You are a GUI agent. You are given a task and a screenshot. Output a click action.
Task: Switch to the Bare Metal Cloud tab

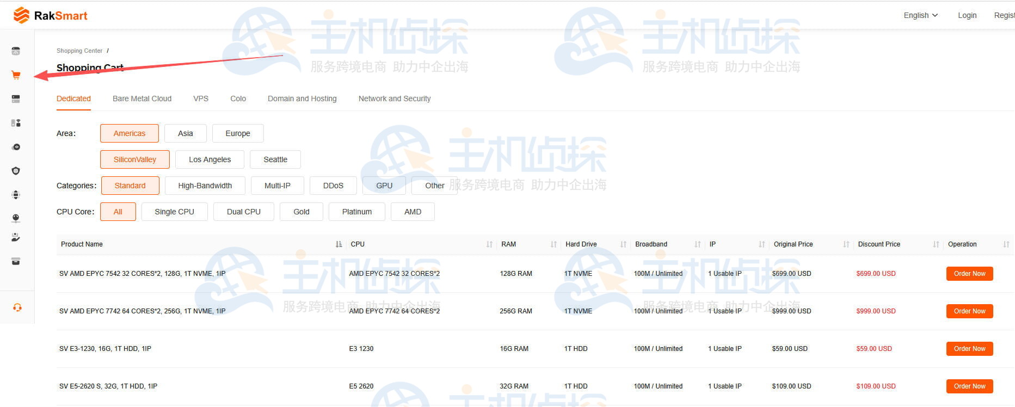click(x=142, y=98)
